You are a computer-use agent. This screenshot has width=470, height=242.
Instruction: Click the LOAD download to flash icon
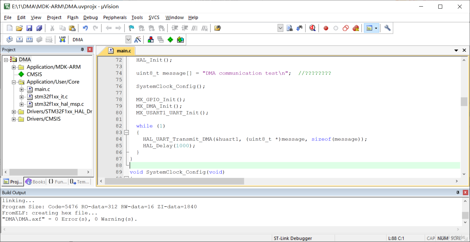pos(62,40)
